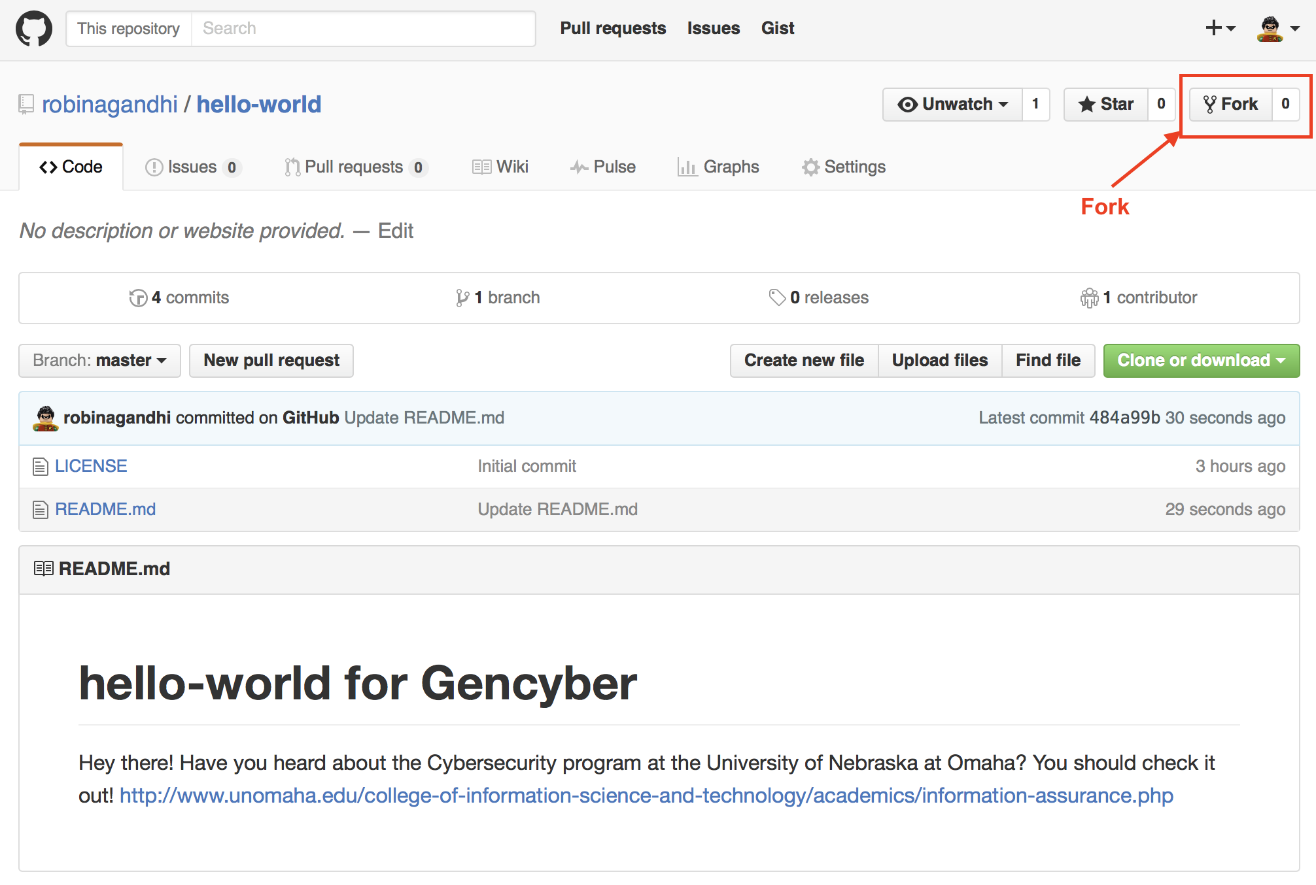Click the '3 hours ago' timestamp
This screenshot has height=885, width=1316.
1241,467
